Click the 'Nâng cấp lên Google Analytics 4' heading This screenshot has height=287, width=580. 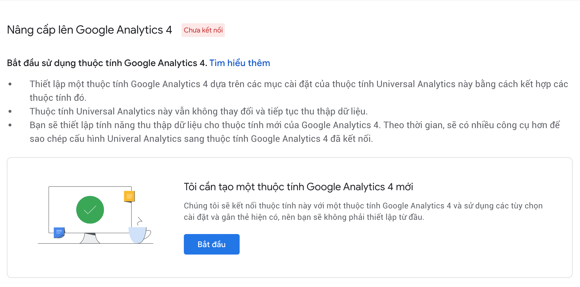90,30
